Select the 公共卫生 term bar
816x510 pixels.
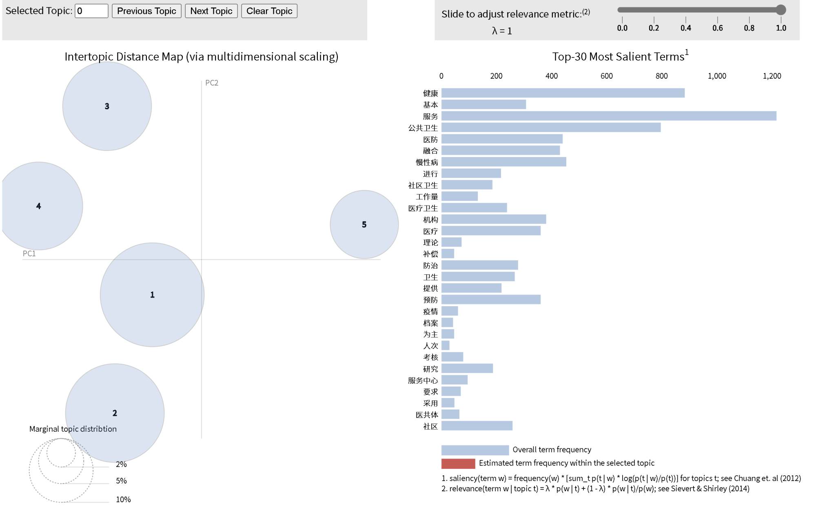pos(551,128)
